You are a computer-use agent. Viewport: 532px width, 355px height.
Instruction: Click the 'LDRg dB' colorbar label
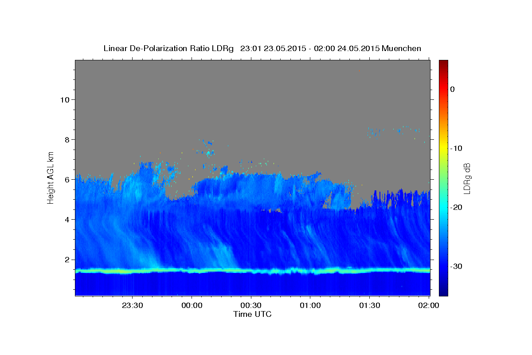point(466,178)
